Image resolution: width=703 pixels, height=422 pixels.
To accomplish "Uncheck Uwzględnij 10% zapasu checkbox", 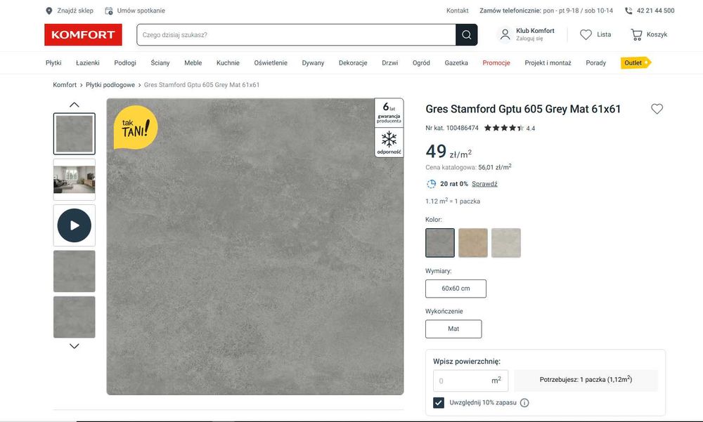I will coord(439,402).
